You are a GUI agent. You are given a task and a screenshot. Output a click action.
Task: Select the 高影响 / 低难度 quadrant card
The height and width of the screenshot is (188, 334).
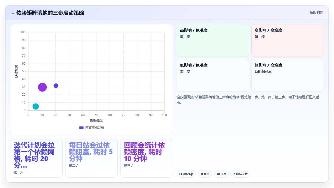point(213,40)
